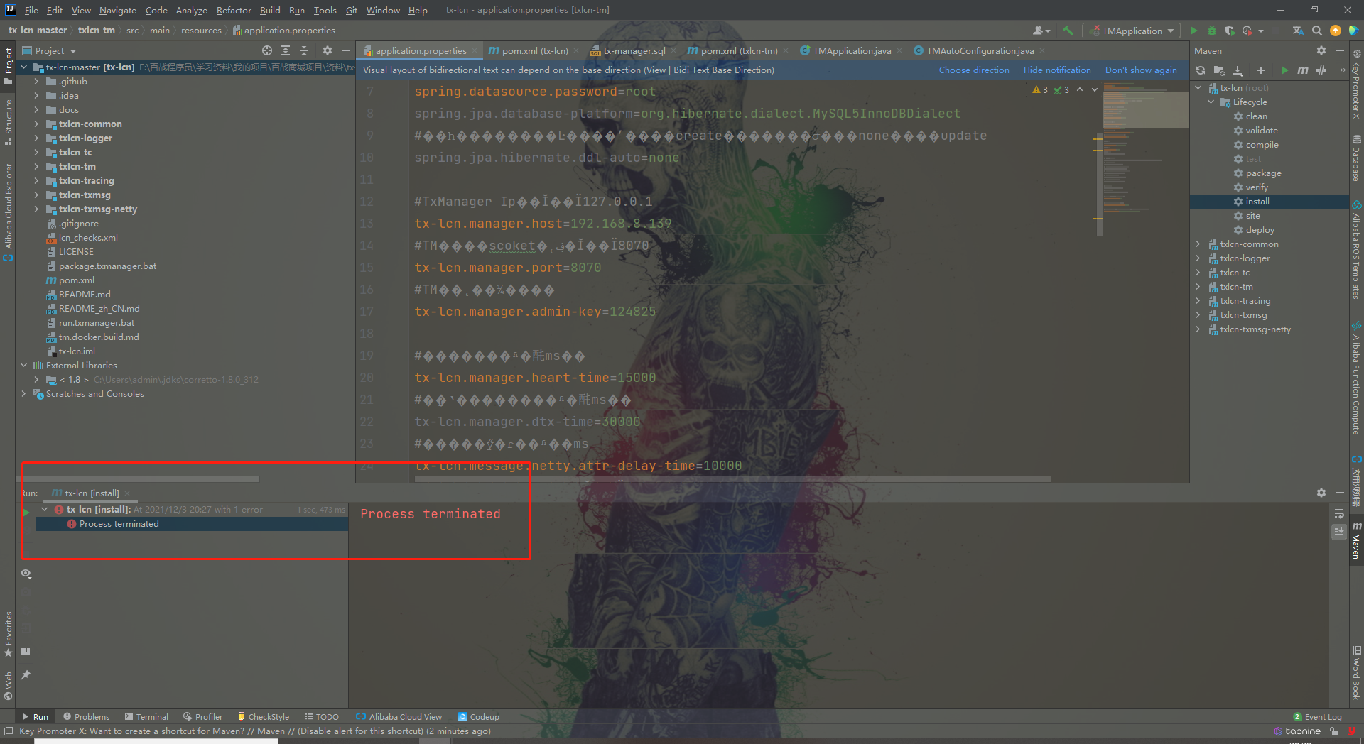Collapse External Libraries node

pos(23,365)
